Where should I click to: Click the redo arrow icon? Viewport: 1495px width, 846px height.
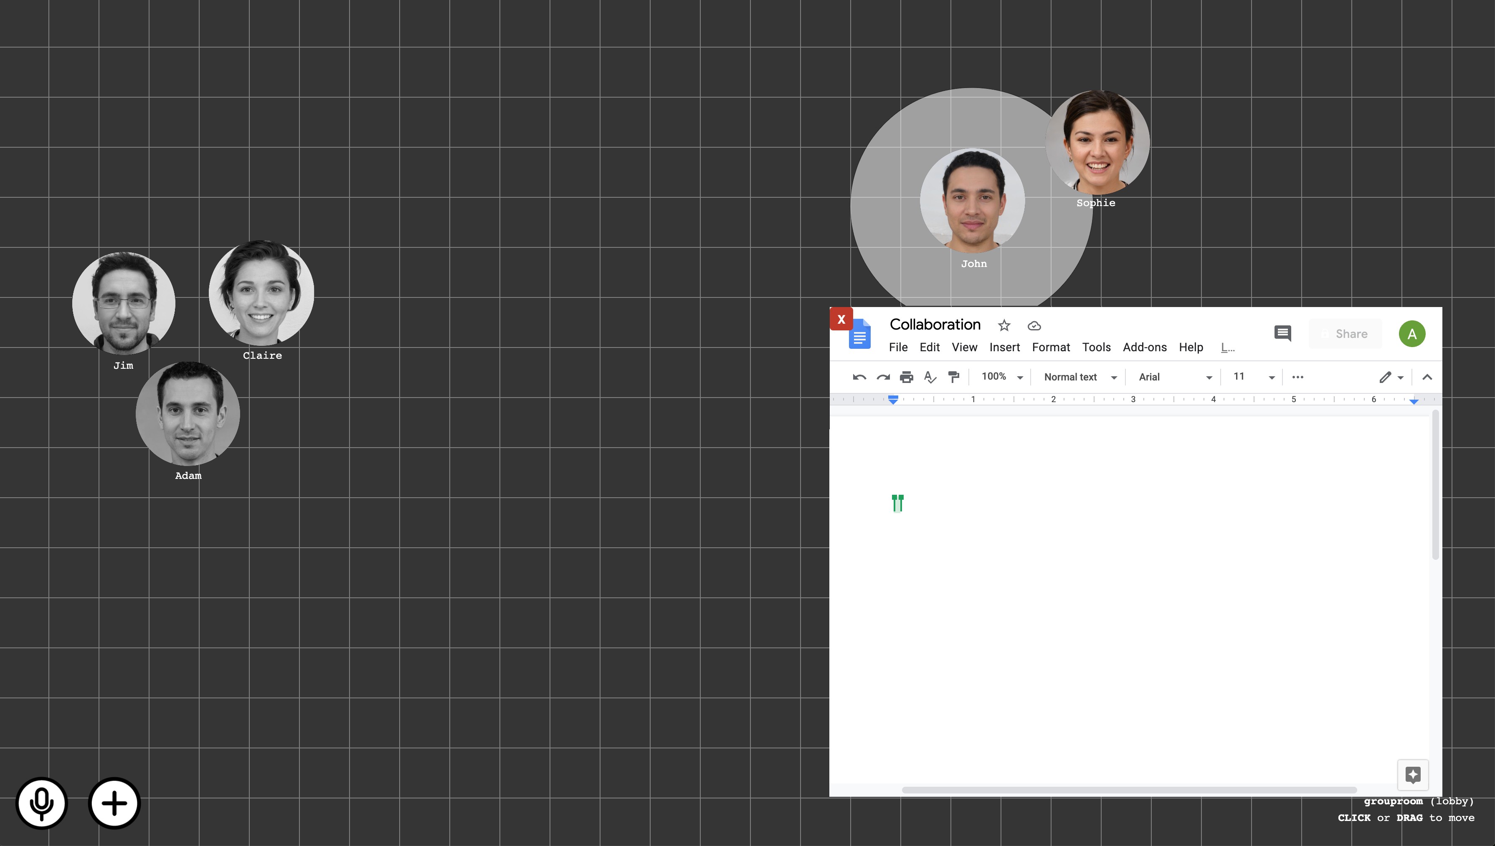click(883, 377)
